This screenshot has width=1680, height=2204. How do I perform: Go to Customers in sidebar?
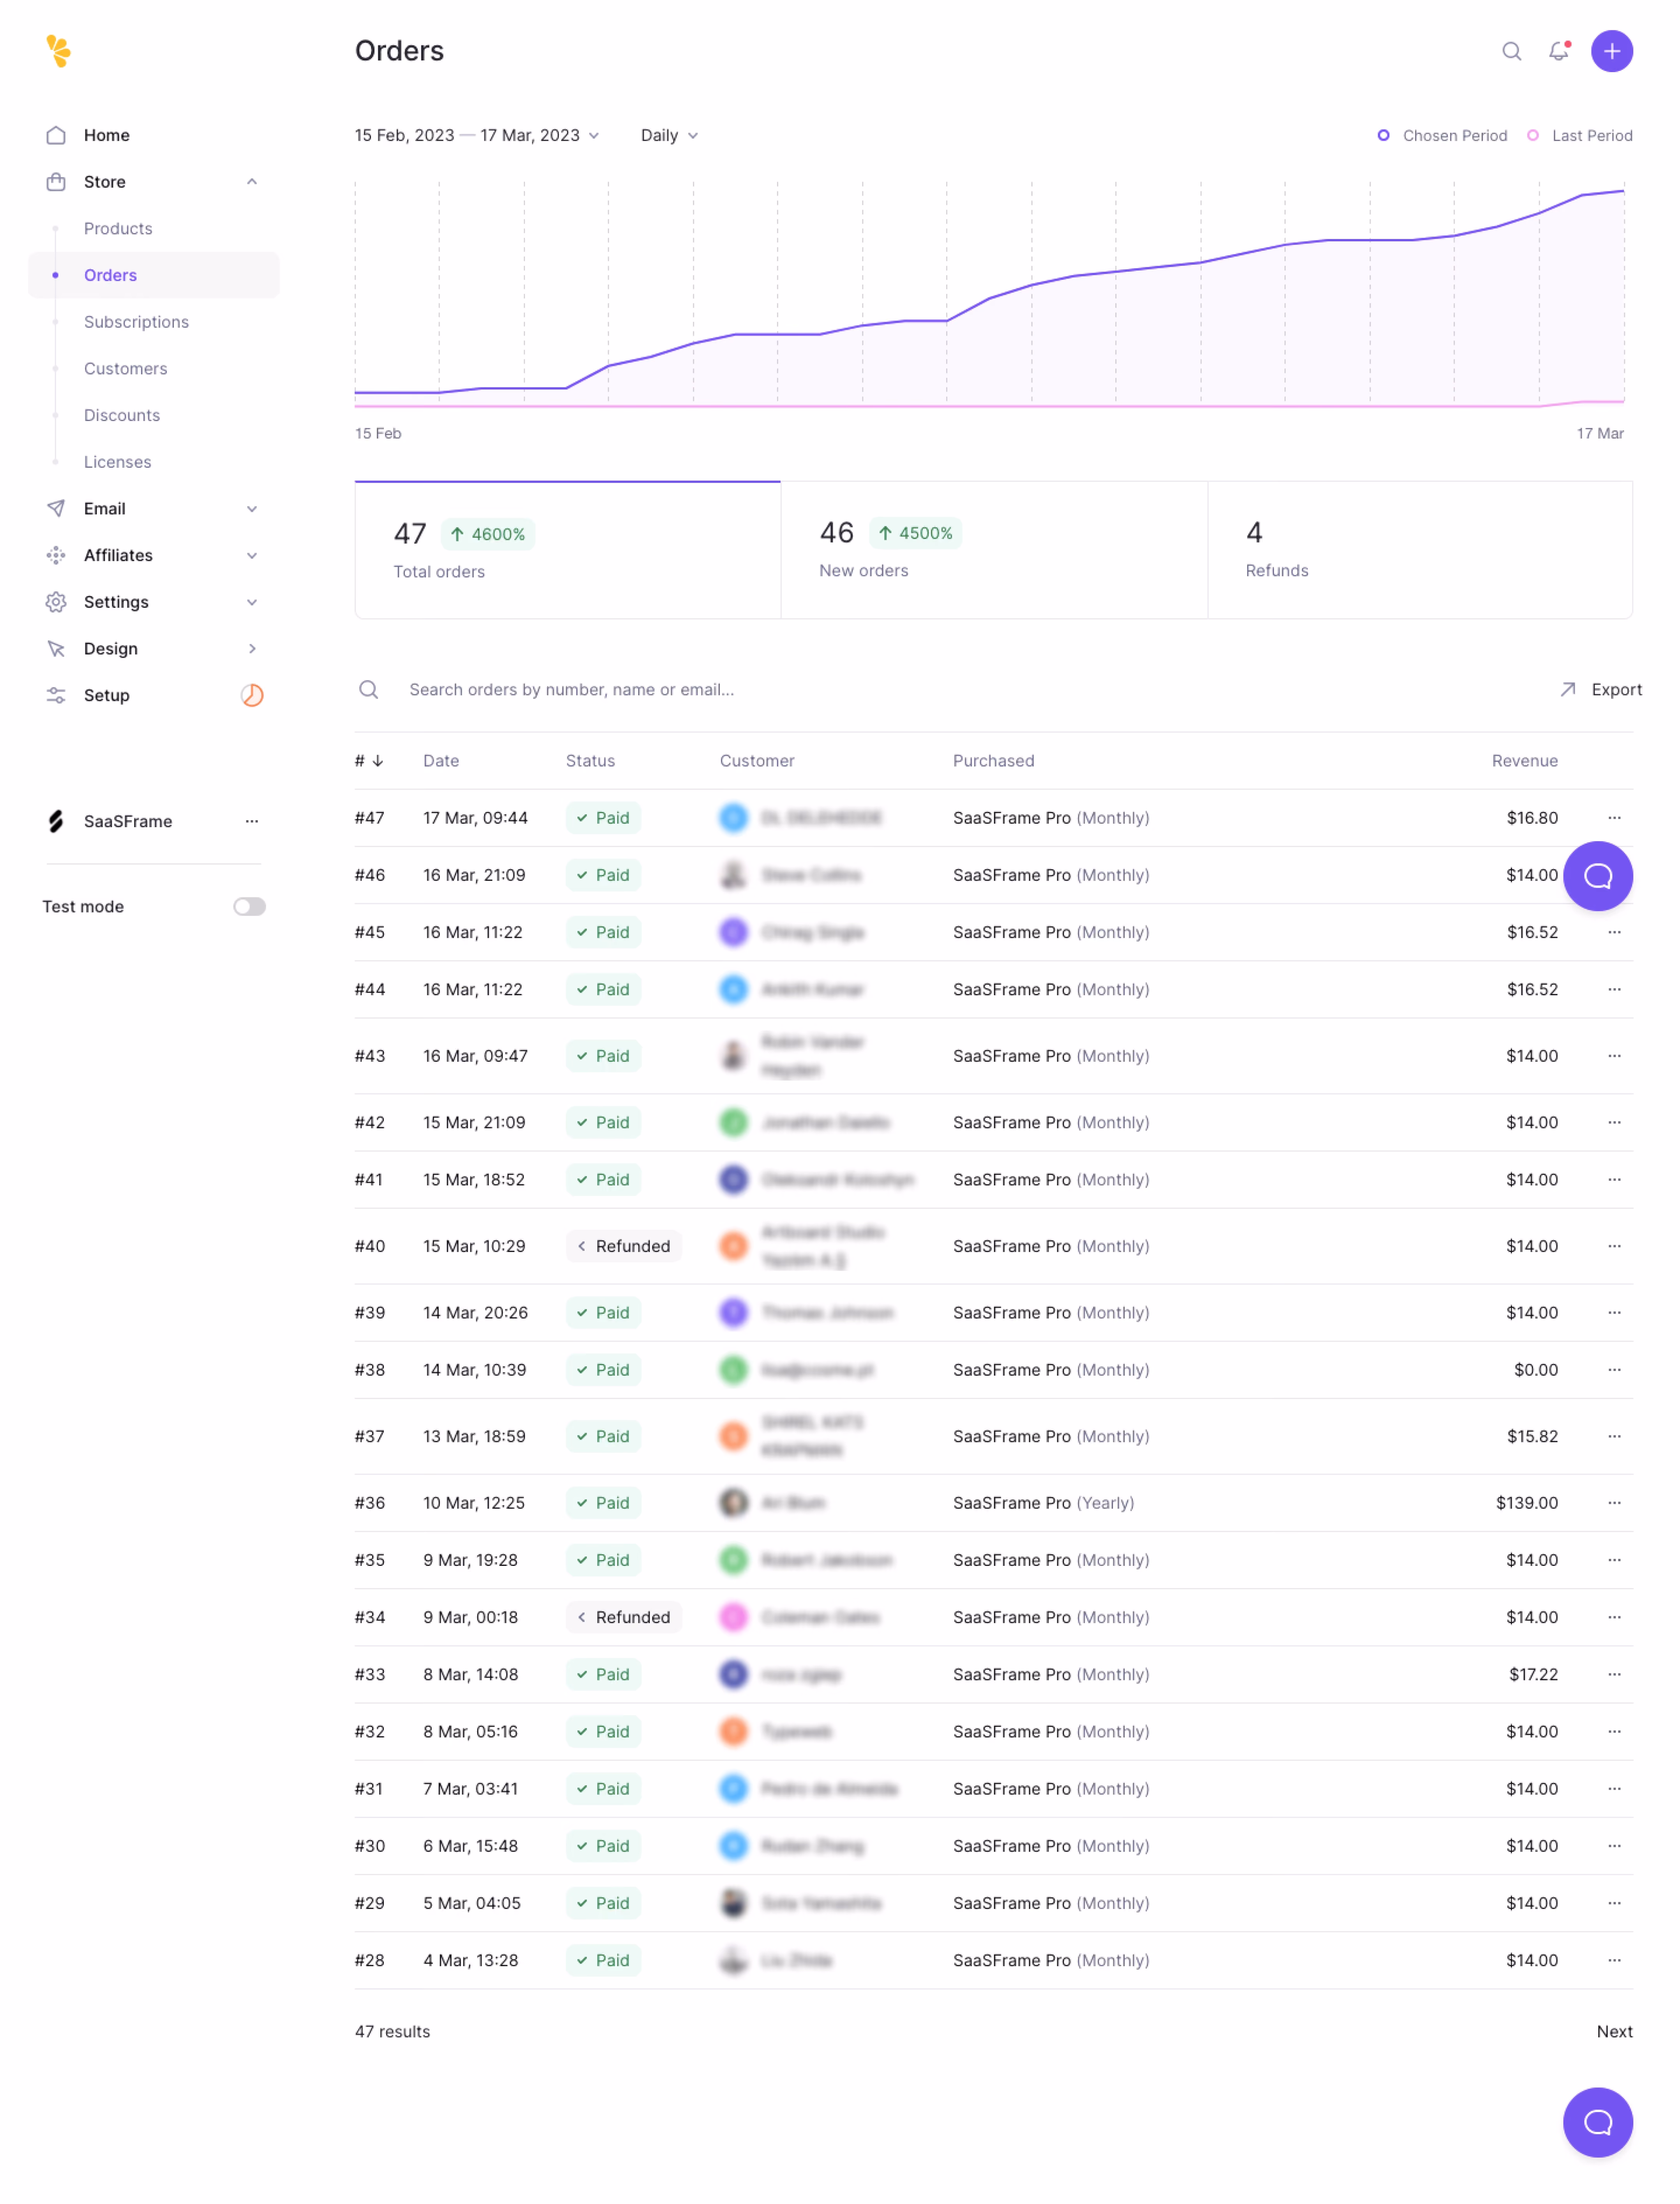pos(125,369)
